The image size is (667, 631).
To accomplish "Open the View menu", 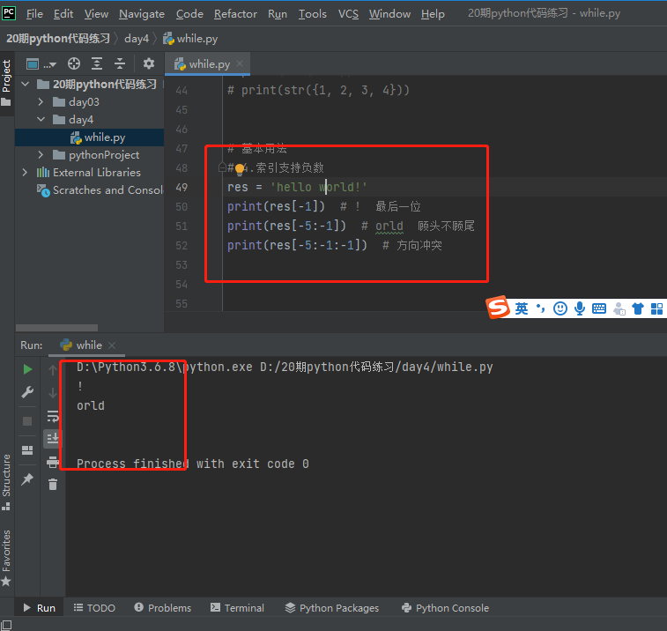I will pyautogui.click(x=96, y=14).
